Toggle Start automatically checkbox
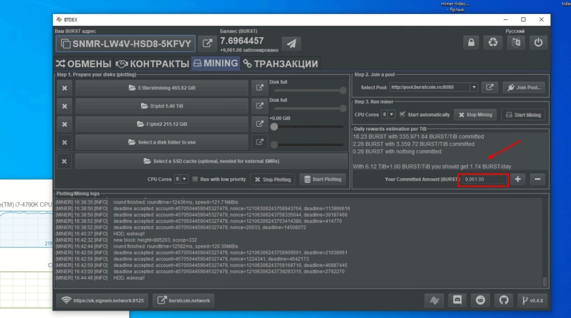 [x=403, y=114]
